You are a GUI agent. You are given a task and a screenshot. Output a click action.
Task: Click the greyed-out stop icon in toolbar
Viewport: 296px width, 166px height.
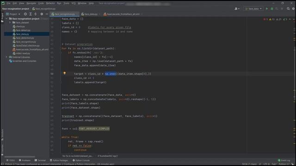282,9
